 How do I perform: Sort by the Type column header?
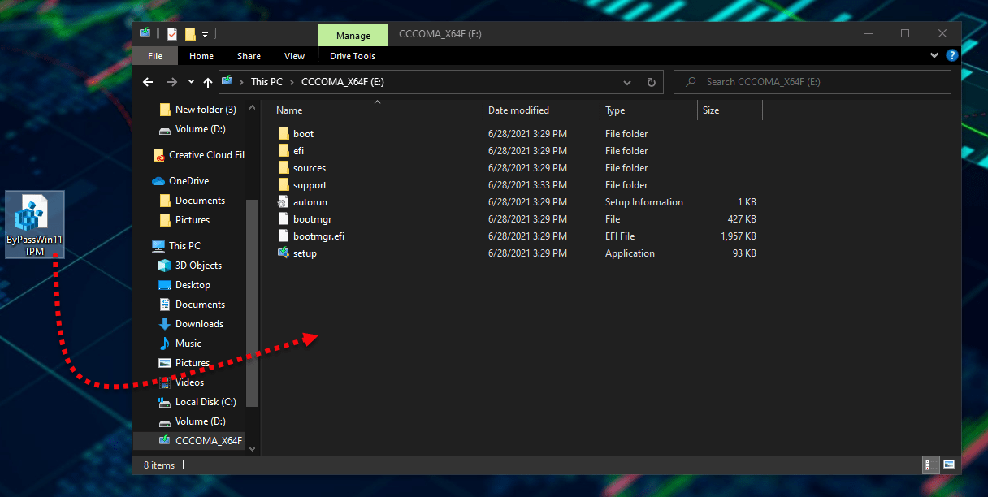[615, 110]
